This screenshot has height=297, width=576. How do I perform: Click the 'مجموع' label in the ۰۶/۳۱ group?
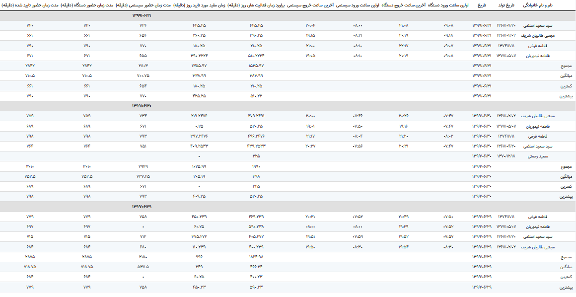coord(567,66)
